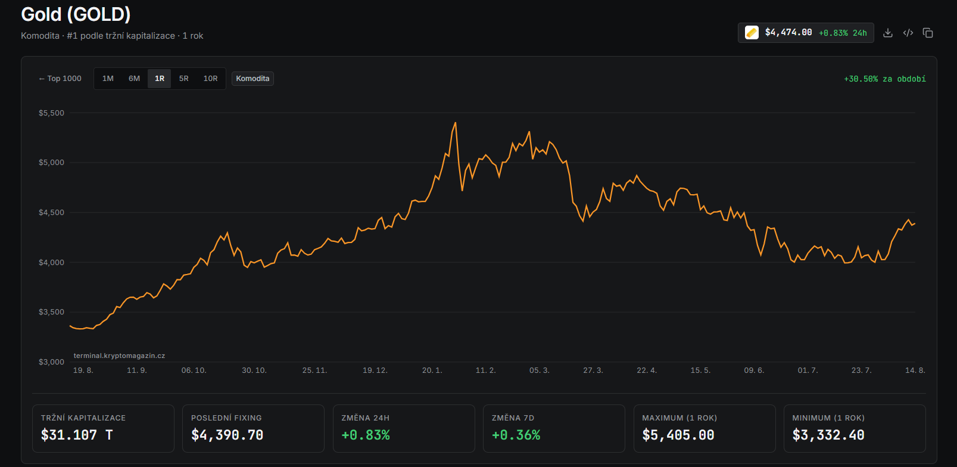Go back to Top 1000 list
The width and height of the screenshot is (957, 467).
point(60,79)
